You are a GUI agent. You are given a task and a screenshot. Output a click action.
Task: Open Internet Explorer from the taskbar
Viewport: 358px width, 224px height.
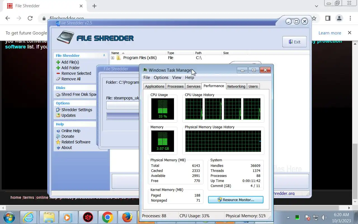(x=28, y=217)
